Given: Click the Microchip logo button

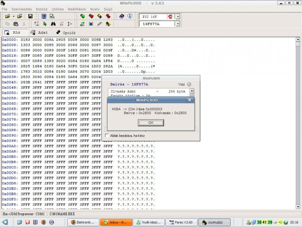Looking at the screenshot, I should click(x=170, y=17).
